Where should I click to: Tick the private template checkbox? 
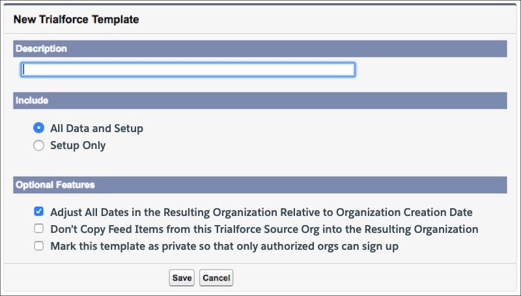coord(39,246)
